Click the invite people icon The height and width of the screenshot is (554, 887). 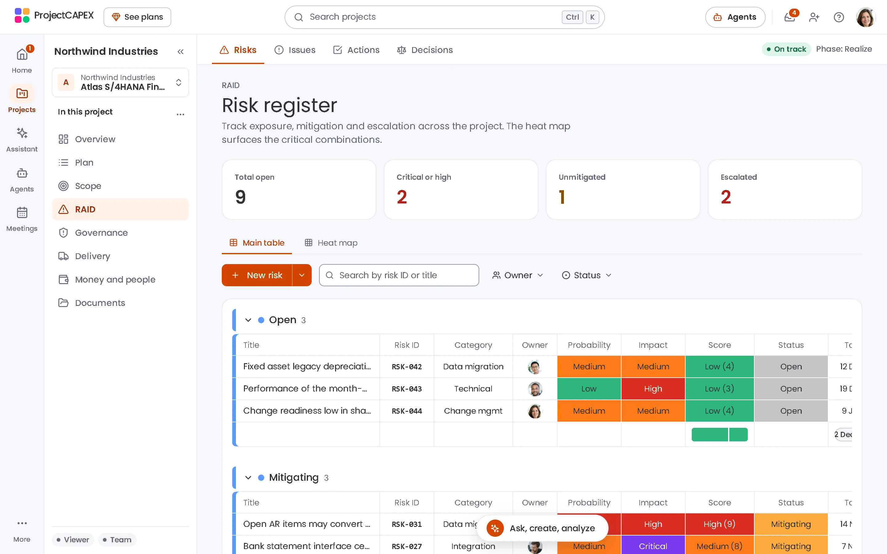pos(814,17)
